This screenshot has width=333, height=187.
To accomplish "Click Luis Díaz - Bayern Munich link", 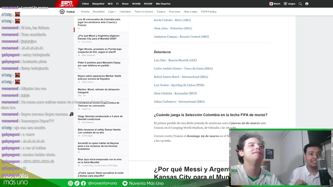I will pyautogui.click(x=175, y=60).
